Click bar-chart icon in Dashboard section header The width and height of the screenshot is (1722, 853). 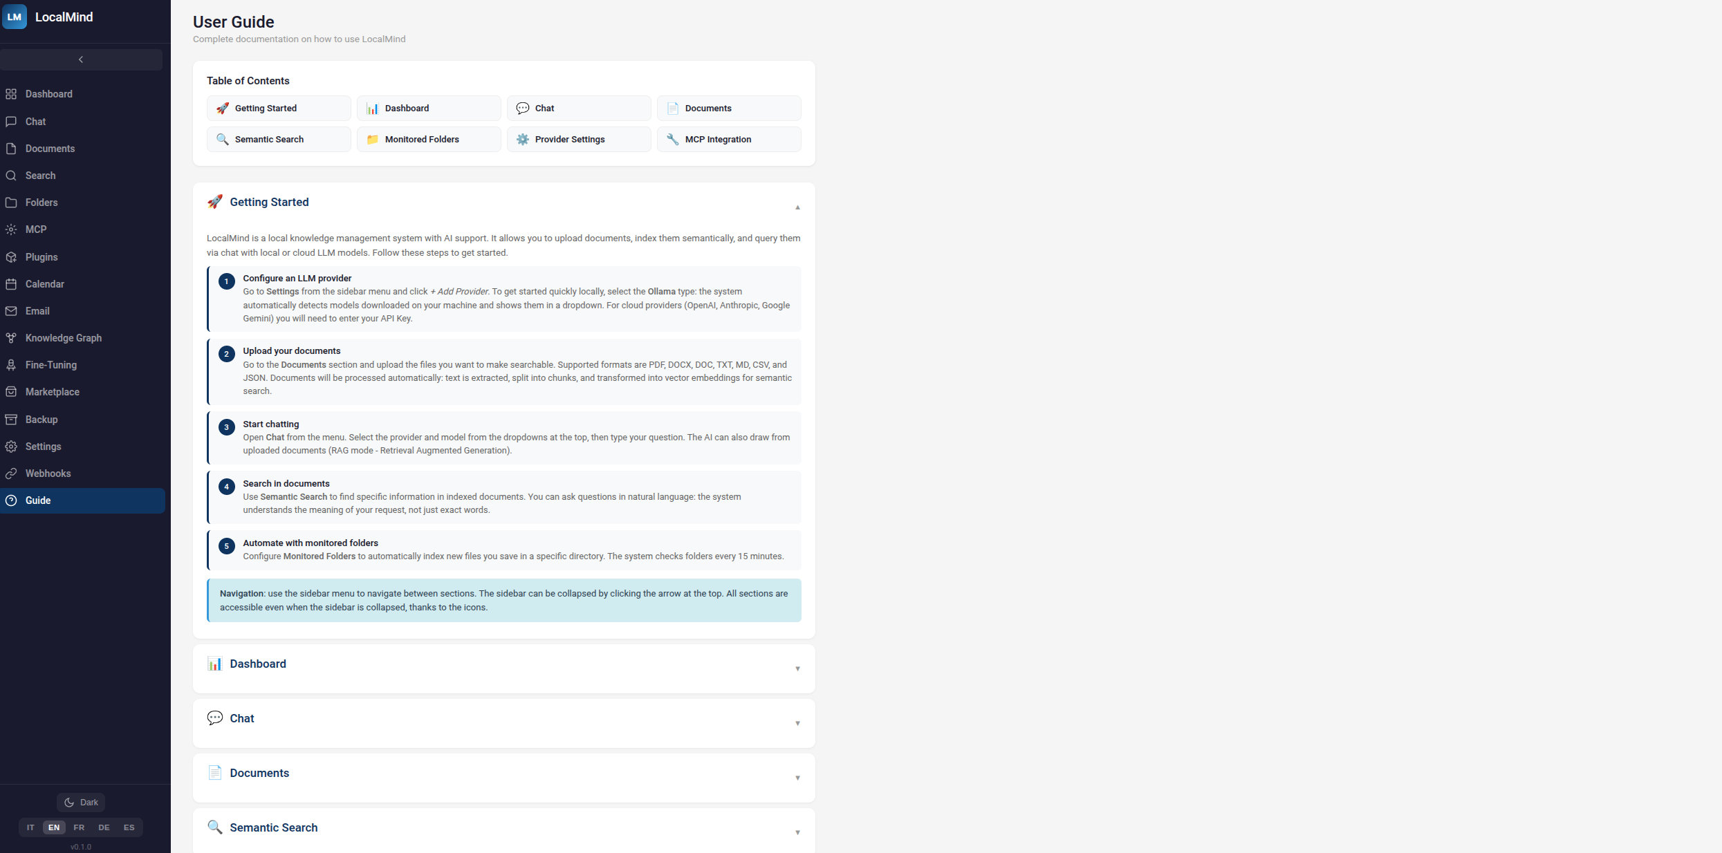point(215,664)
